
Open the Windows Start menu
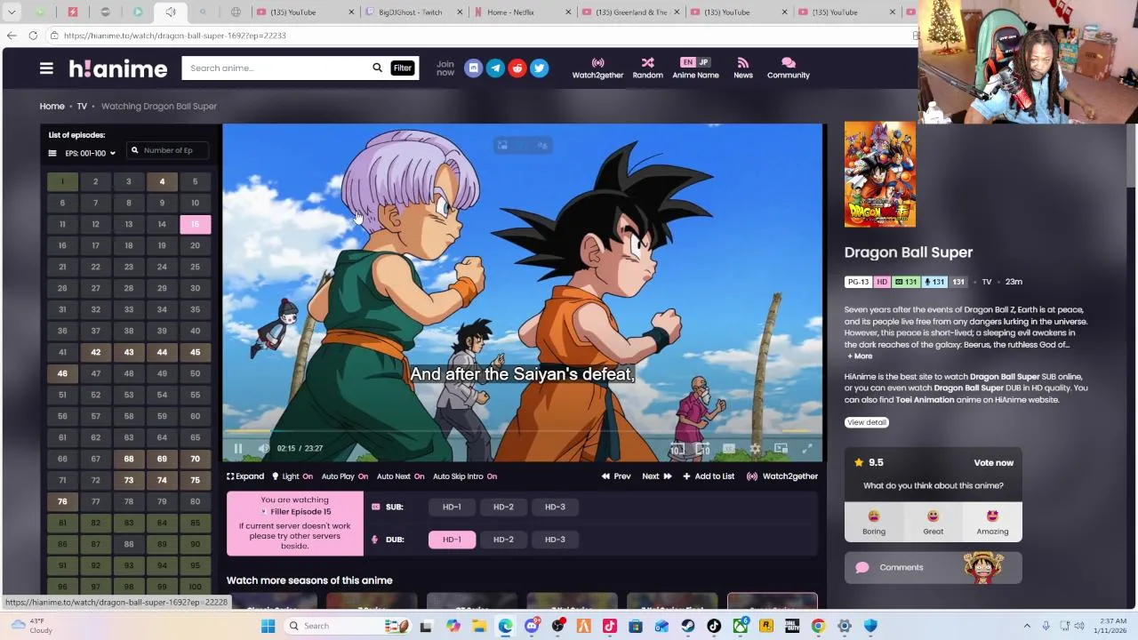268,626
